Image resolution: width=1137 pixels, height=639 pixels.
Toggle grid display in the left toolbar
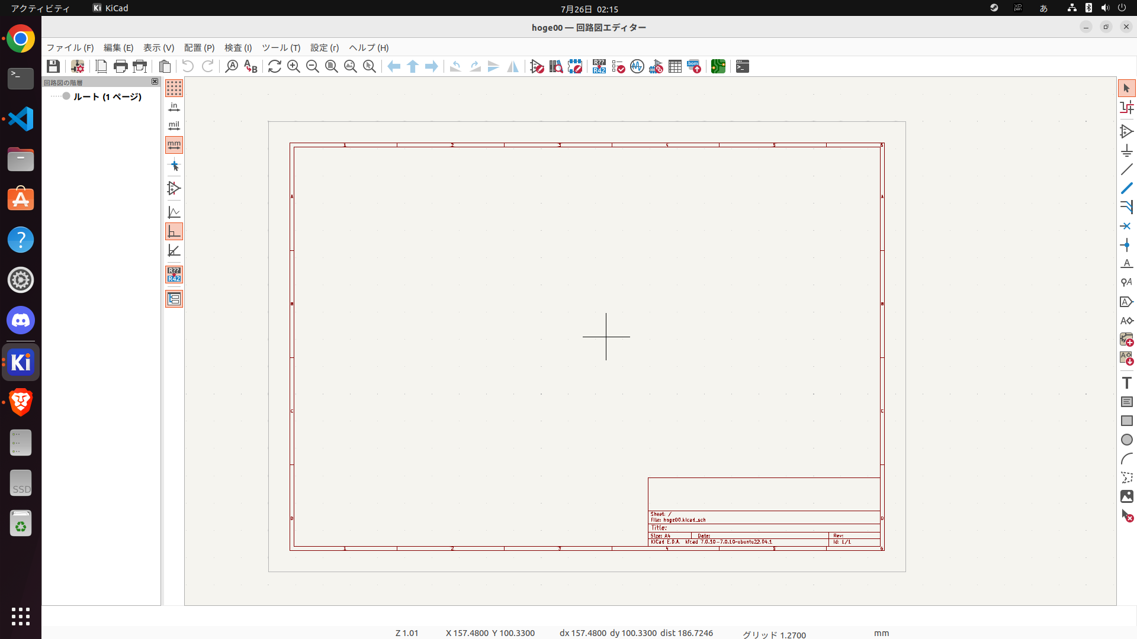pyautogui.click(x=174, y=88)
